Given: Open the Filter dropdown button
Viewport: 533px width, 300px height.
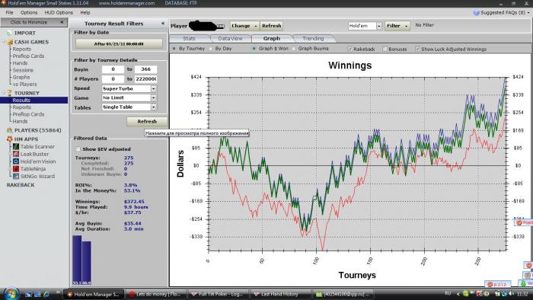Looking at the screenshot, I should tap(397, 26).
